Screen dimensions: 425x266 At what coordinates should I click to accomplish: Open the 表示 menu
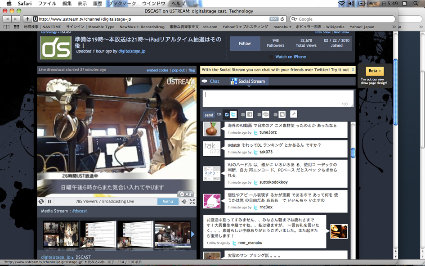pos(82,4)
